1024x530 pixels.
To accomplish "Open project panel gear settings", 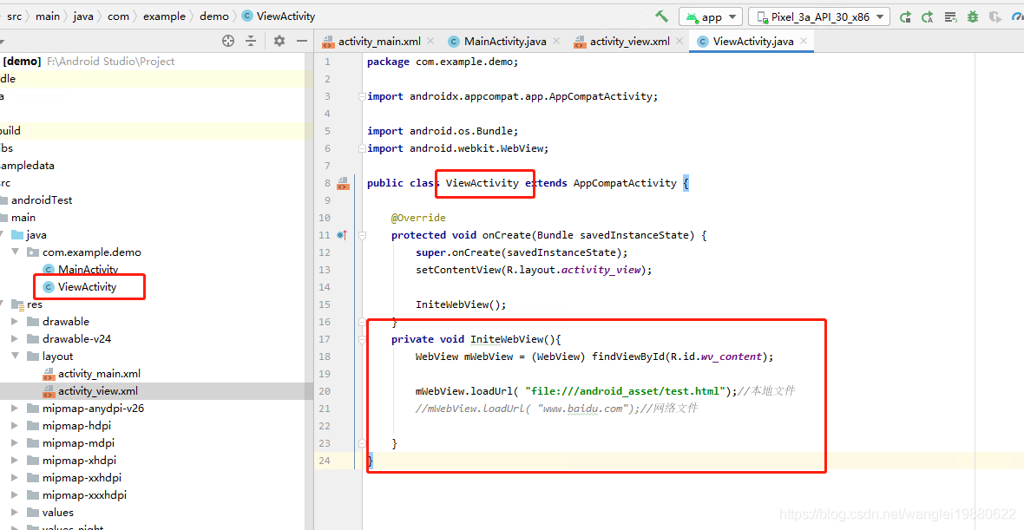I will [x=279, y=41].
